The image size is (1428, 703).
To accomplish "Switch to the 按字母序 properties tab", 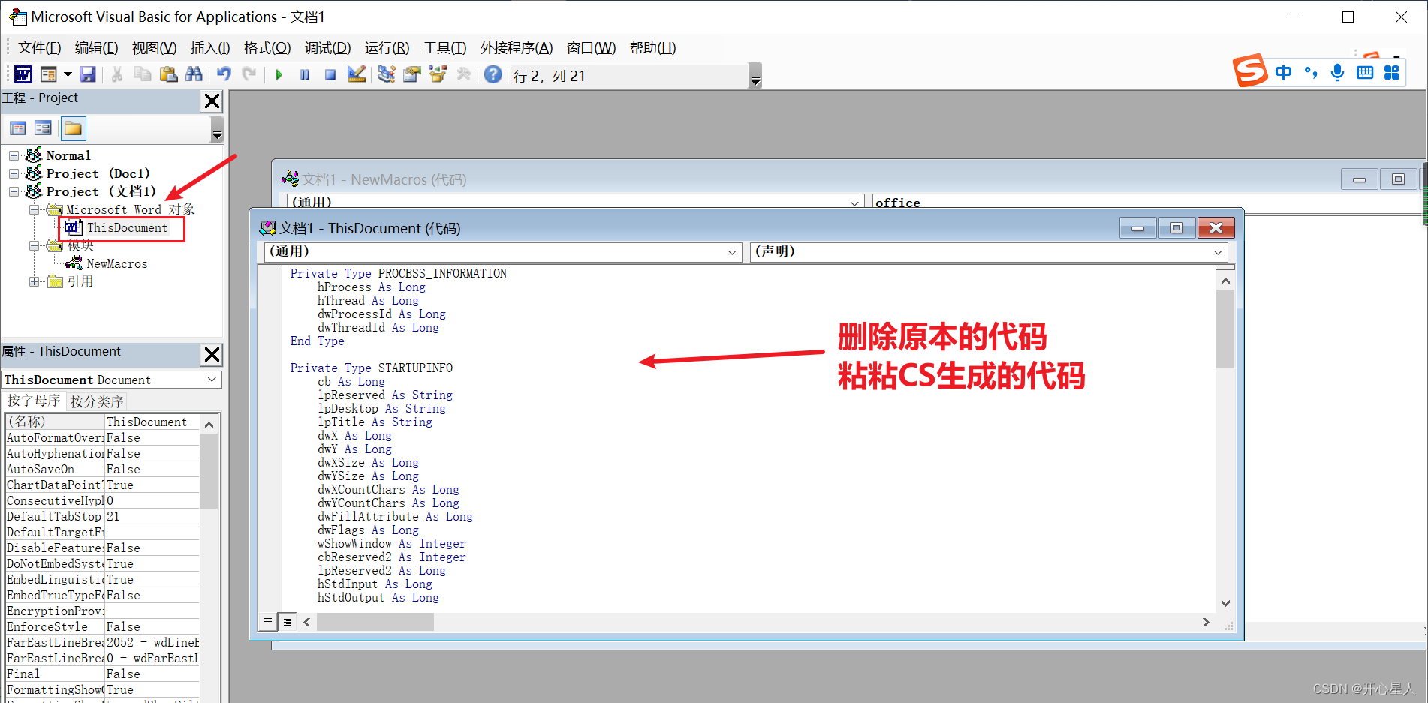I will coord(34,401).
